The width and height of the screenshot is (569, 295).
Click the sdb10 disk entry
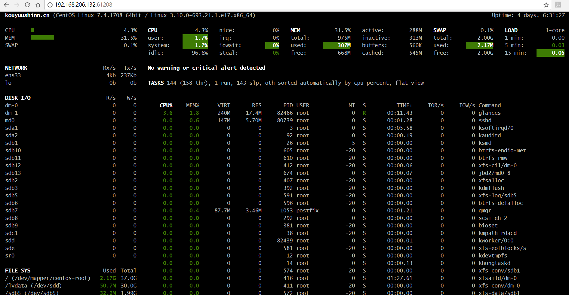[13, 151]
